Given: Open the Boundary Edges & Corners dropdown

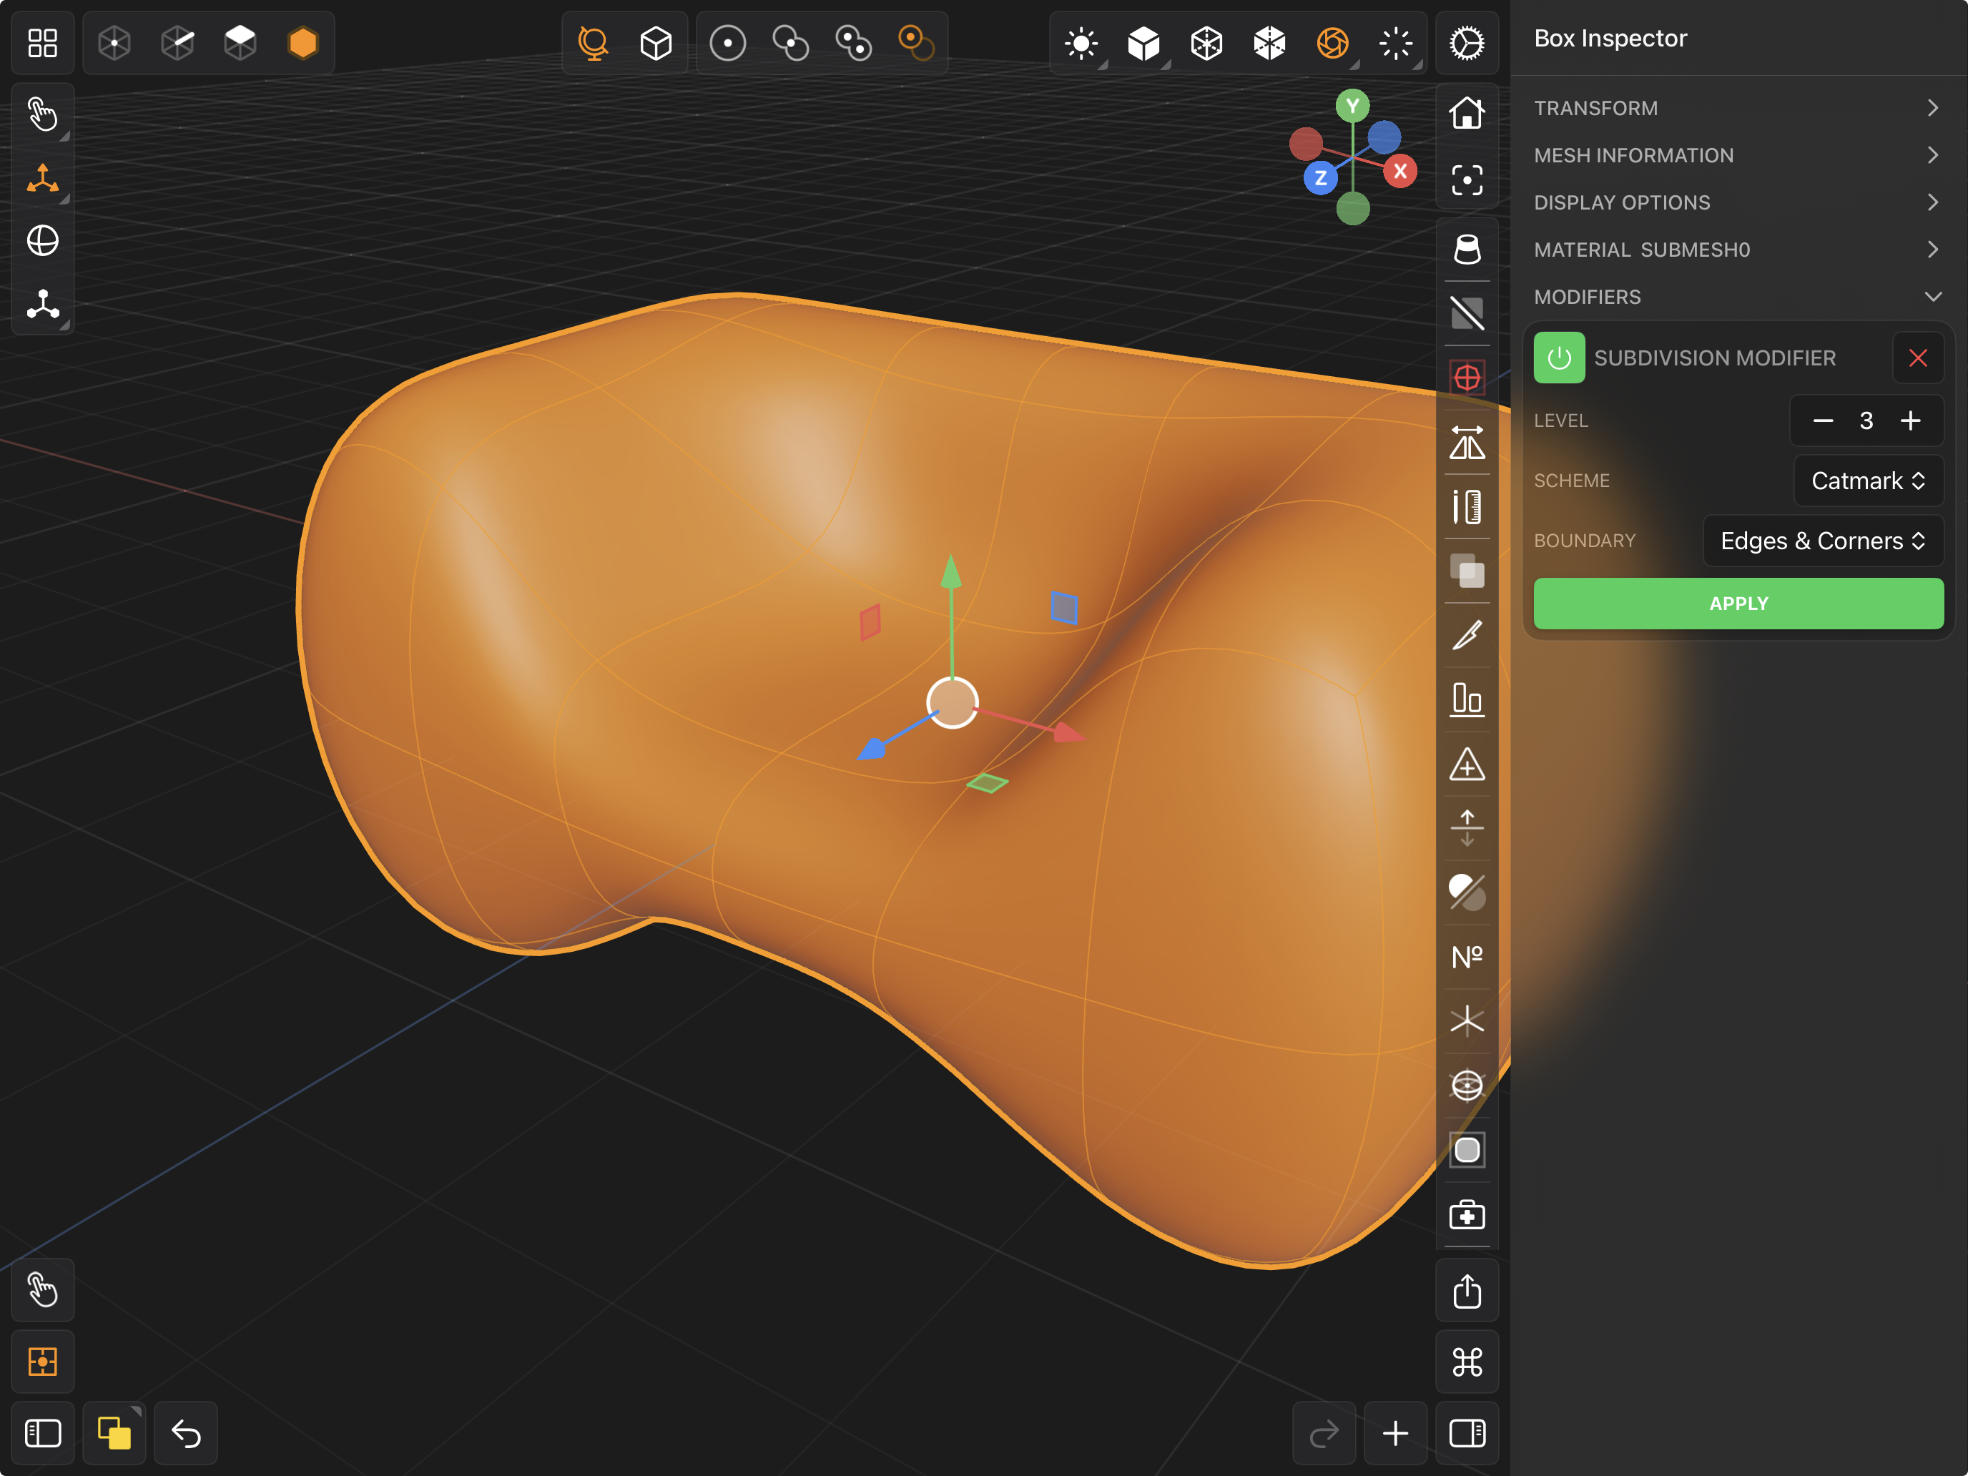Looking at the screenshot, I should [x=1823, y=541].
